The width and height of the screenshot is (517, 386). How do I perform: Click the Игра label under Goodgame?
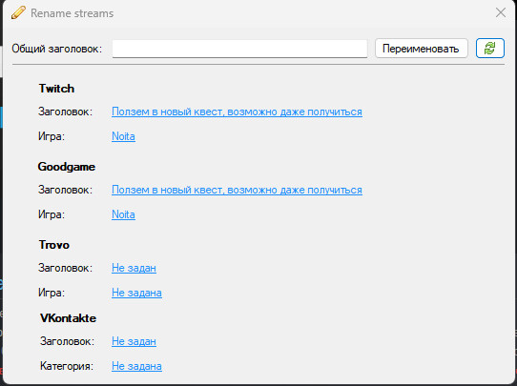(x=52, y=214)
